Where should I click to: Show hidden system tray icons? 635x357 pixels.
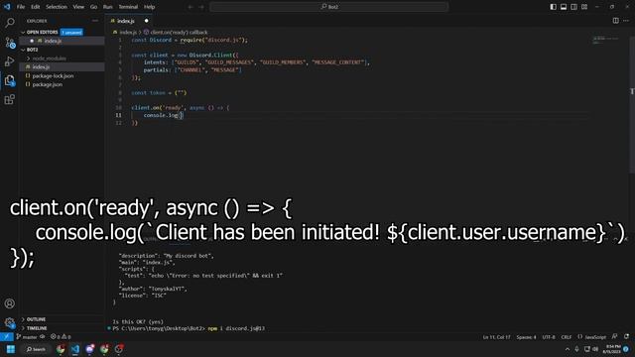point(567,349)
